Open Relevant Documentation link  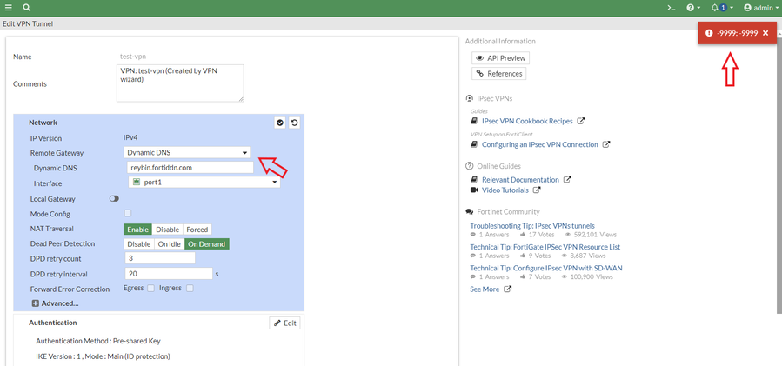tap(520, 179)
